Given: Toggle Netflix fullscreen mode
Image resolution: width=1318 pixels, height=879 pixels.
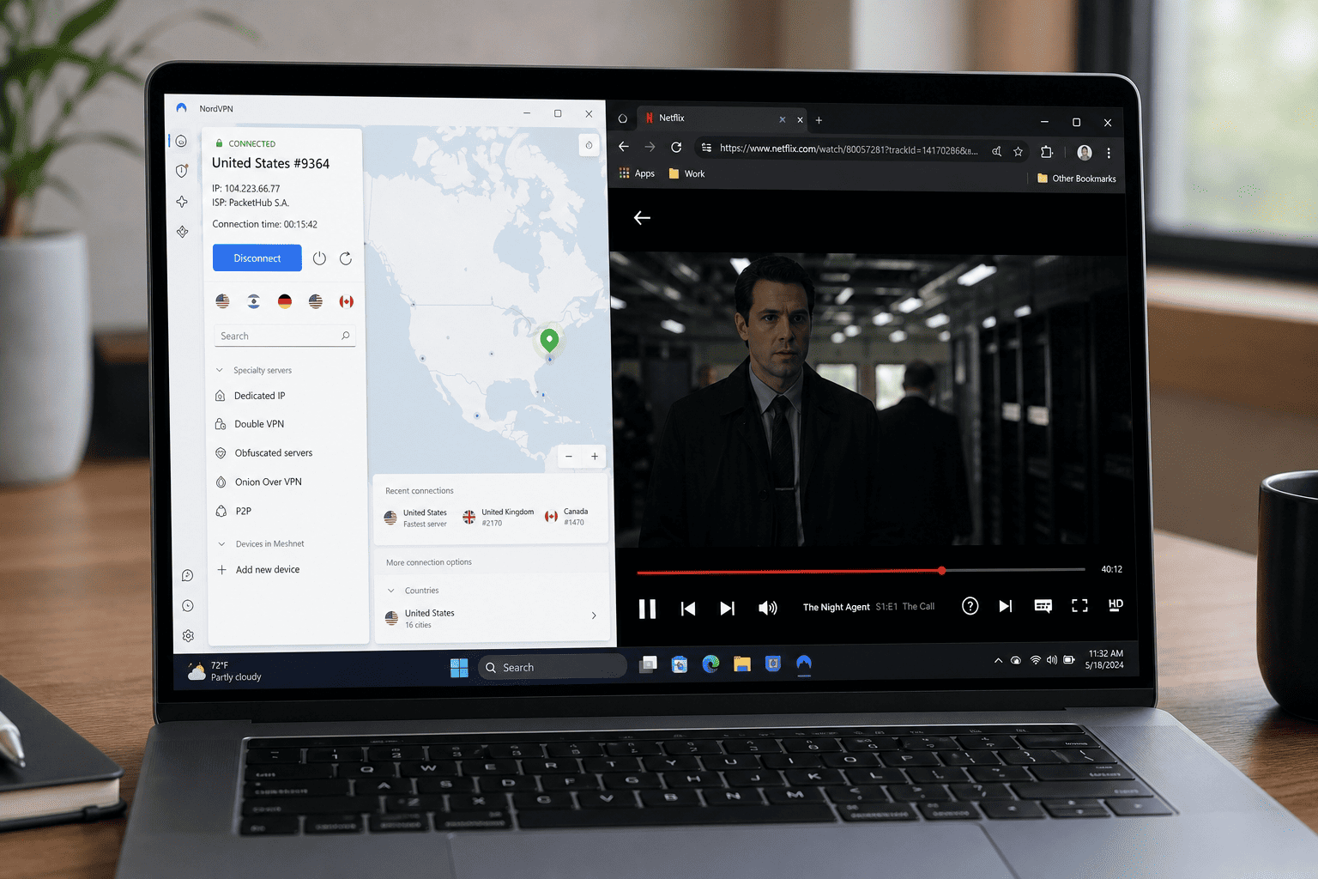Looking at the screenshot, I should 1079,606.
